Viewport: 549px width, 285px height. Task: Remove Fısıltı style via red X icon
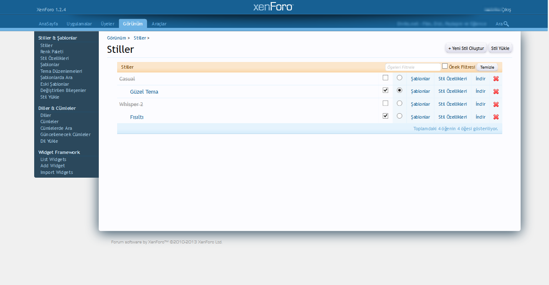[496, 117]
